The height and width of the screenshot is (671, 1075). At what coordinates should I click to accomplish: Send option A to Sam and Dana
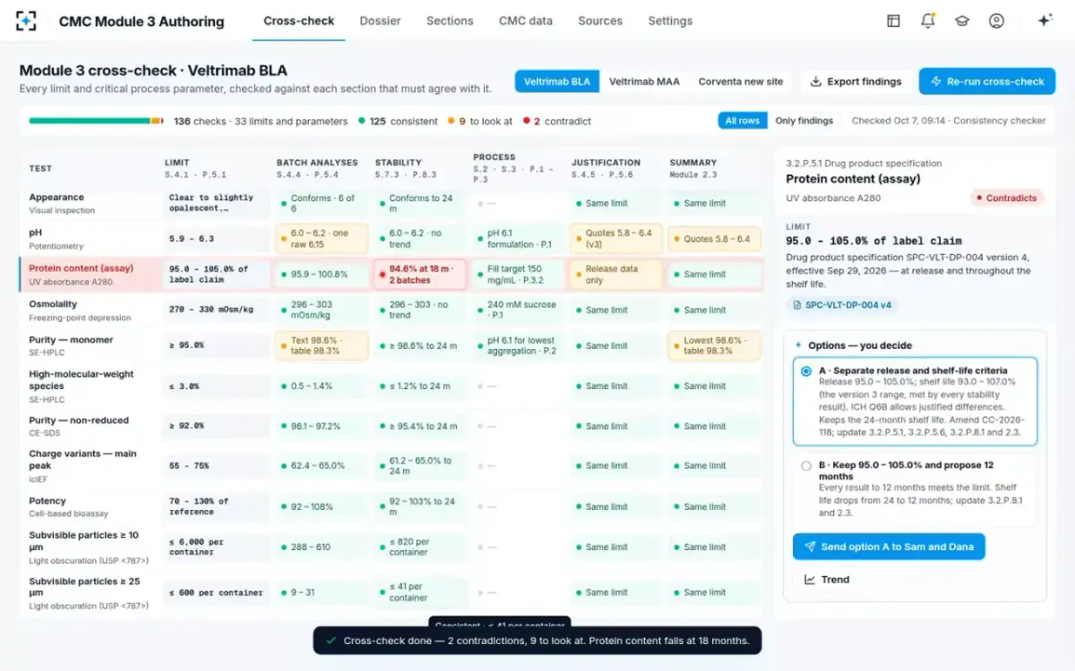pyautogui.click(x=889, y=547)
